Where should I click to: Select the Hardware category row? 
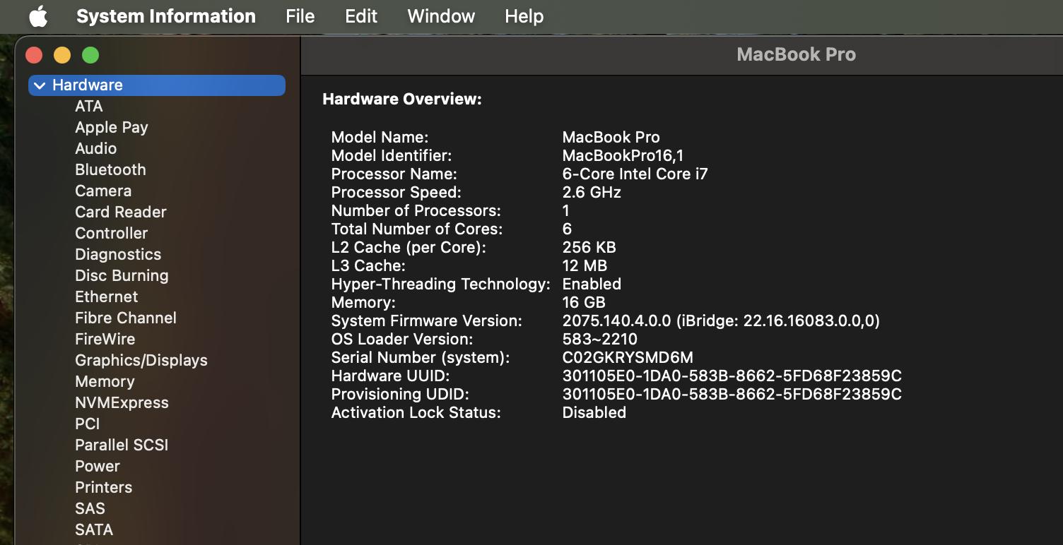pyautogui.click(x=157, y=85)
